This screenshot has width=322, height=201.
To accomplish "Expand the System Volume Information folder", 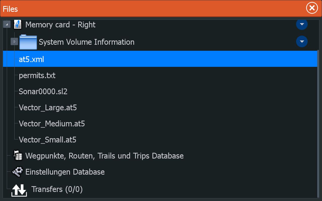I will pos(14,42).
